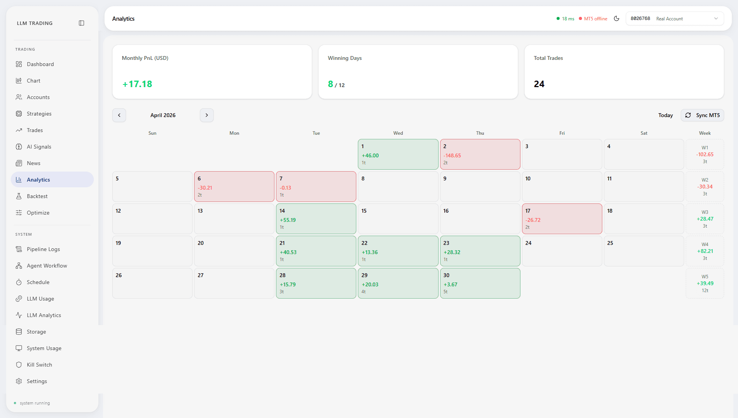Open Backtest menu item
This screenshot has height=418, width=738.
click(52, 196)
